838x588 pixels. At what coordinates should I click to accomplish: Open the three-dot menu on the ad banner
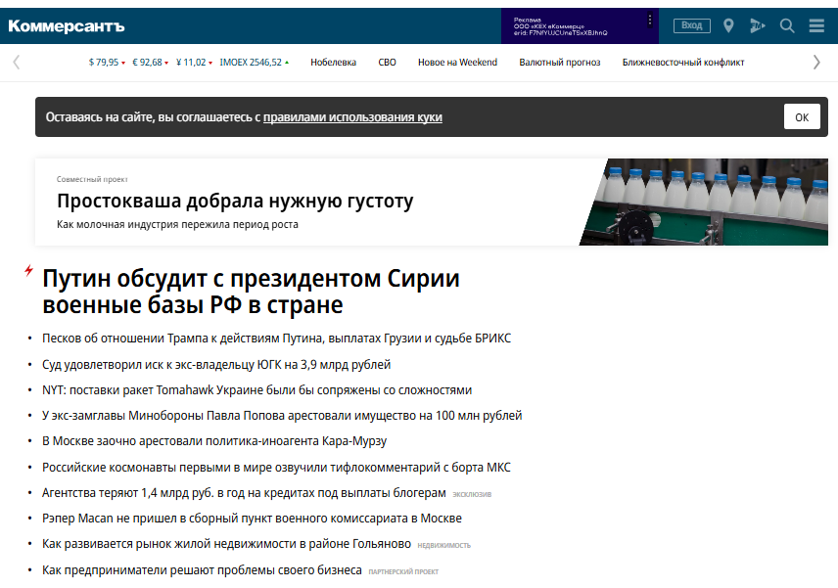pos(650,19)
